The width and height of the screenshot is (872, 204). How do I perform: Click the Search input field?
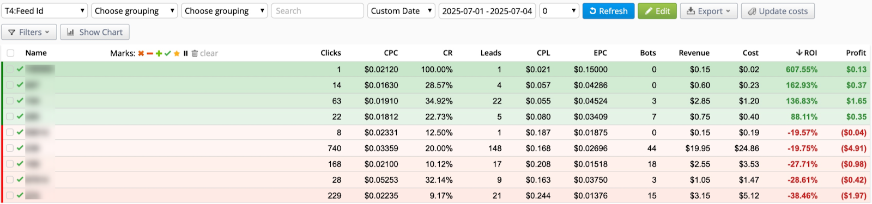(317, 11)
